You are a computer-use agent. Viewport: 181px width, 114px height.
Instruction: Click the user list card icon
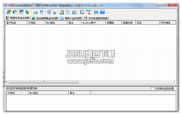88,12
